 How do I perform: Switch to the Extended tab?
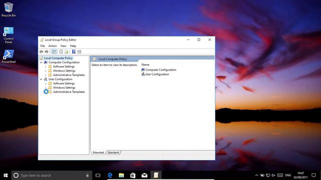(98, 152)
